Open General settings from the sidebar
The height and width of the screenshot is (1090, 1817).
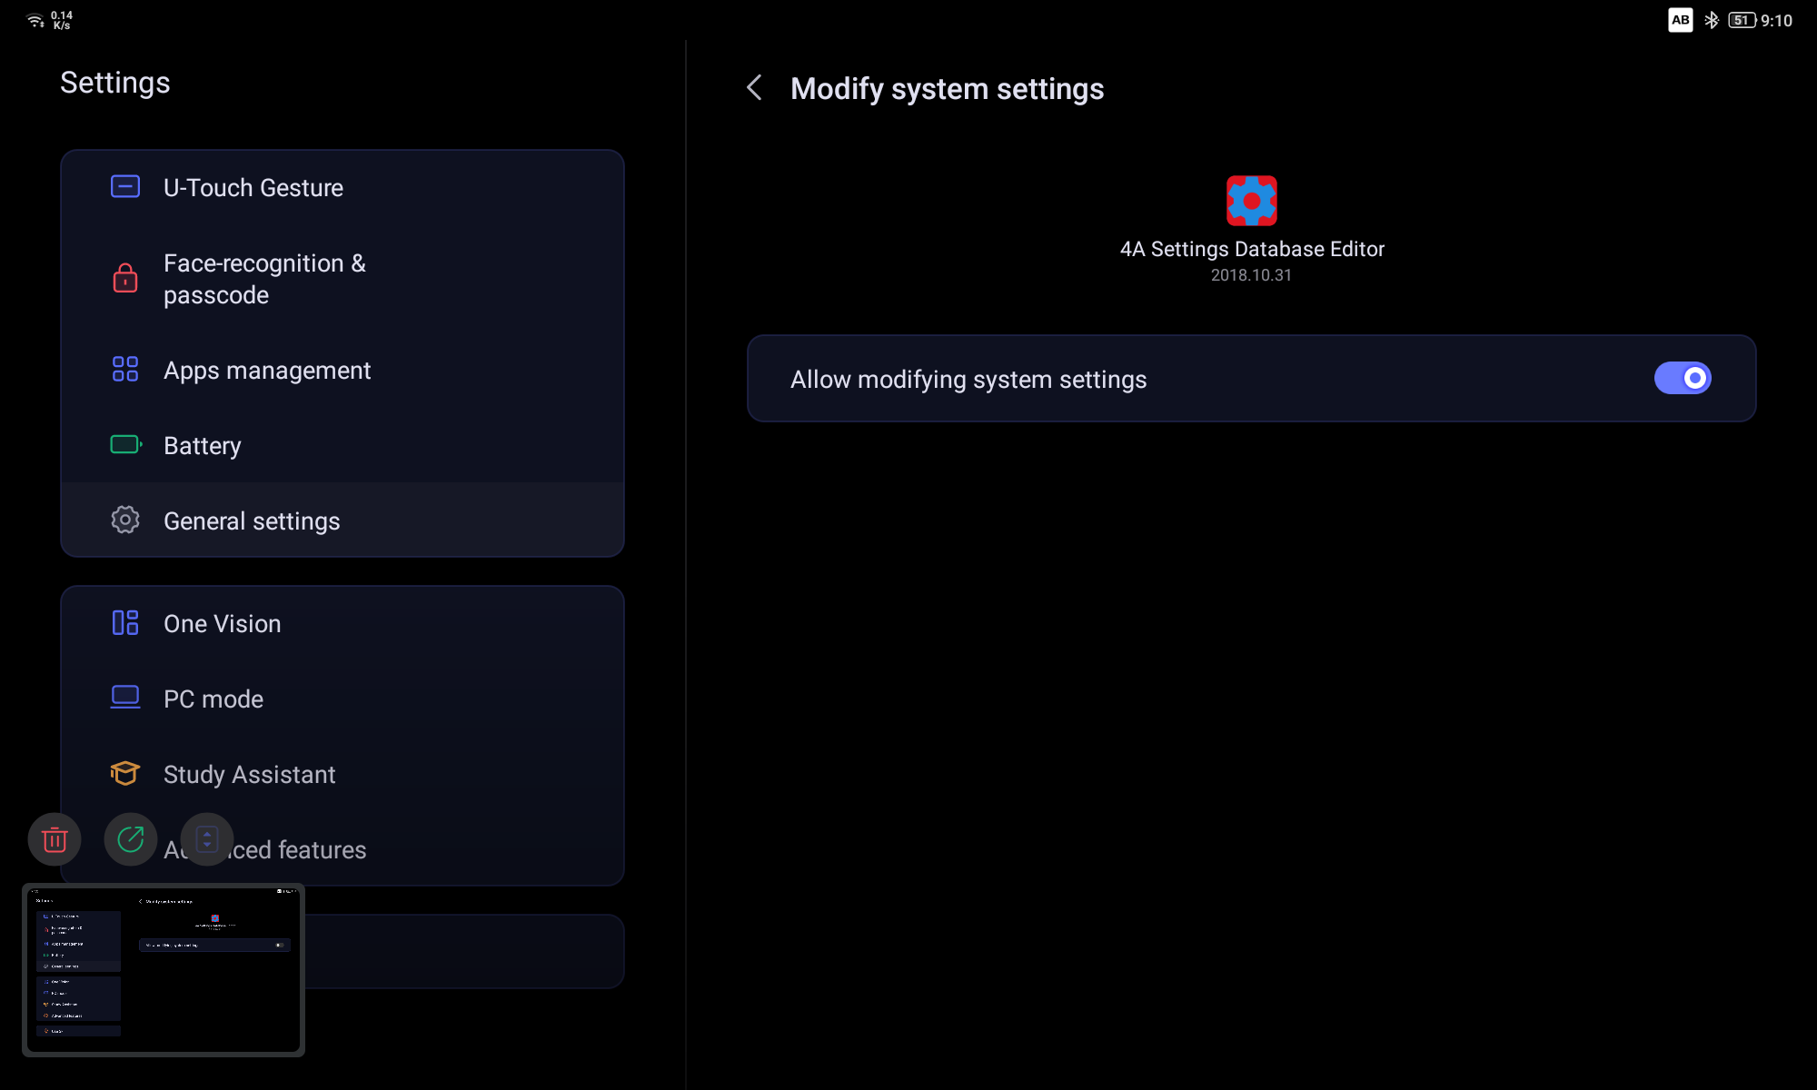tap(252, 520)
